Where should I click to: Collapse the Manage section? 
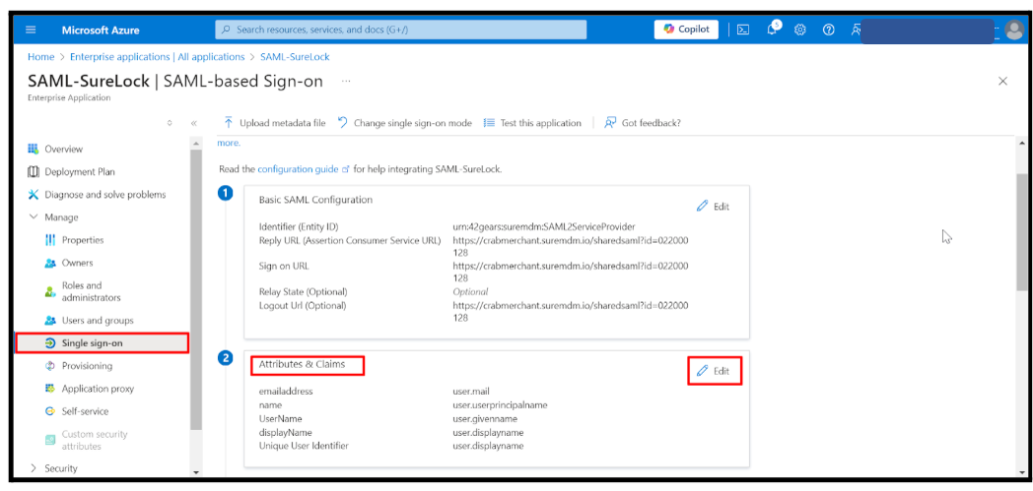(33, 216)
